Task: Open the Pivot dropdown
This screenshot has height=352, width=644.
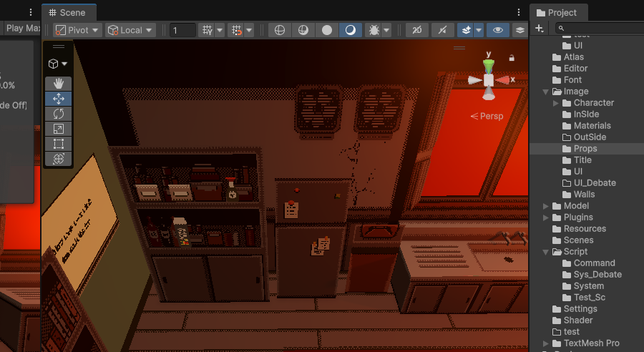Action: click(x=76, y=30)
